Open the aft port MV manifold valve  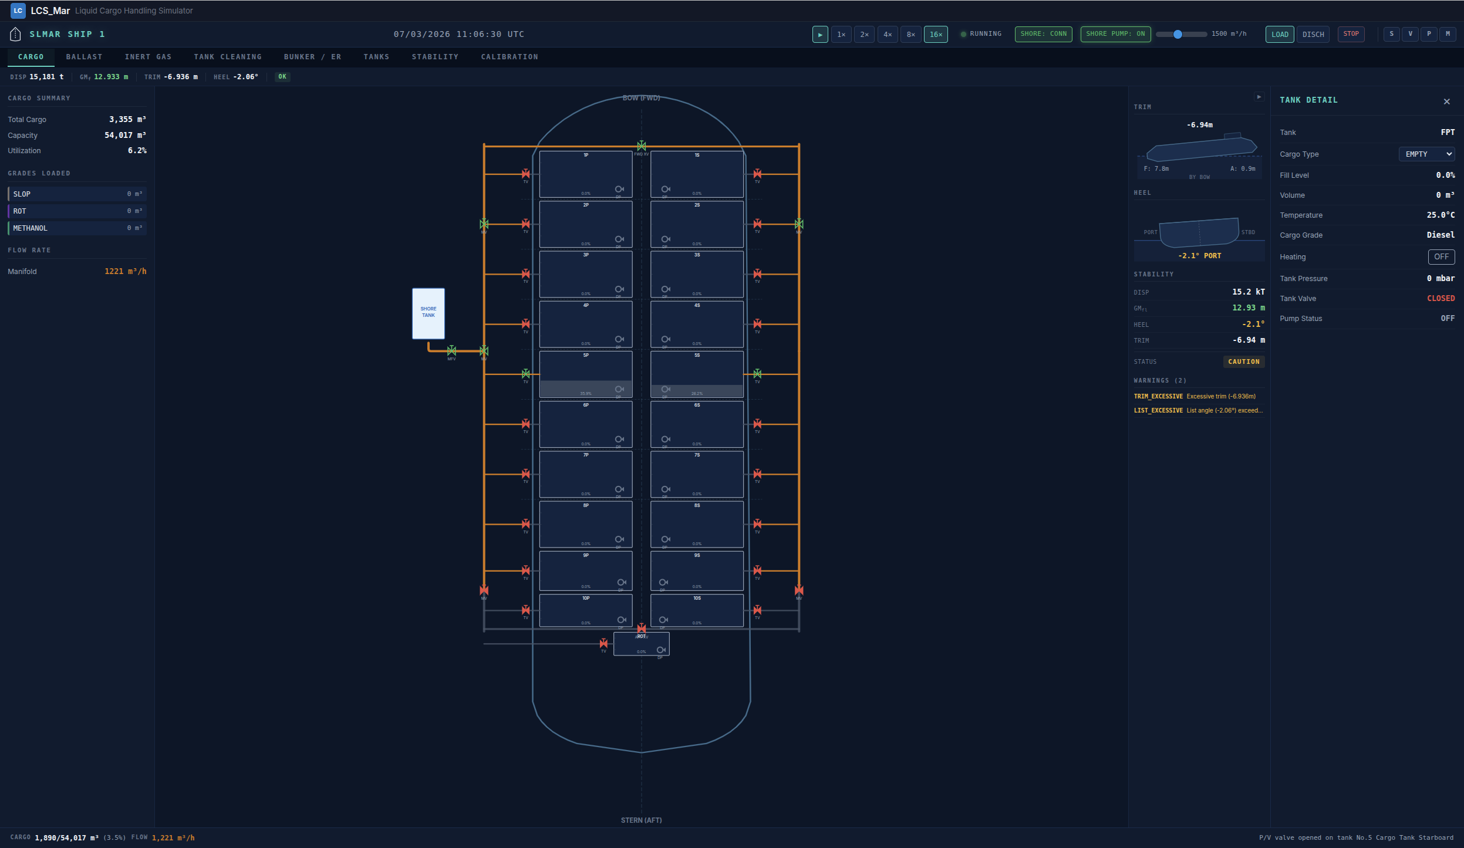pyautogui.click(x=483, y=590)
